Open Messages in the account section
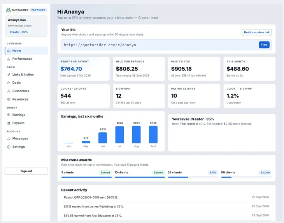The width and height of the screenshot is (284, 223). [x=26, y=138]
